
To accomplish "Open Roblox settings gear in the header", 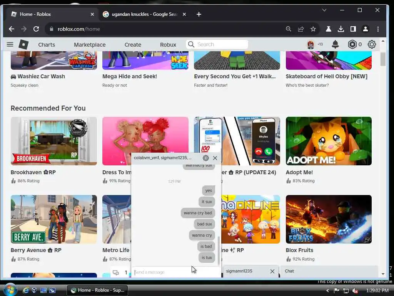I will [372, 45].
